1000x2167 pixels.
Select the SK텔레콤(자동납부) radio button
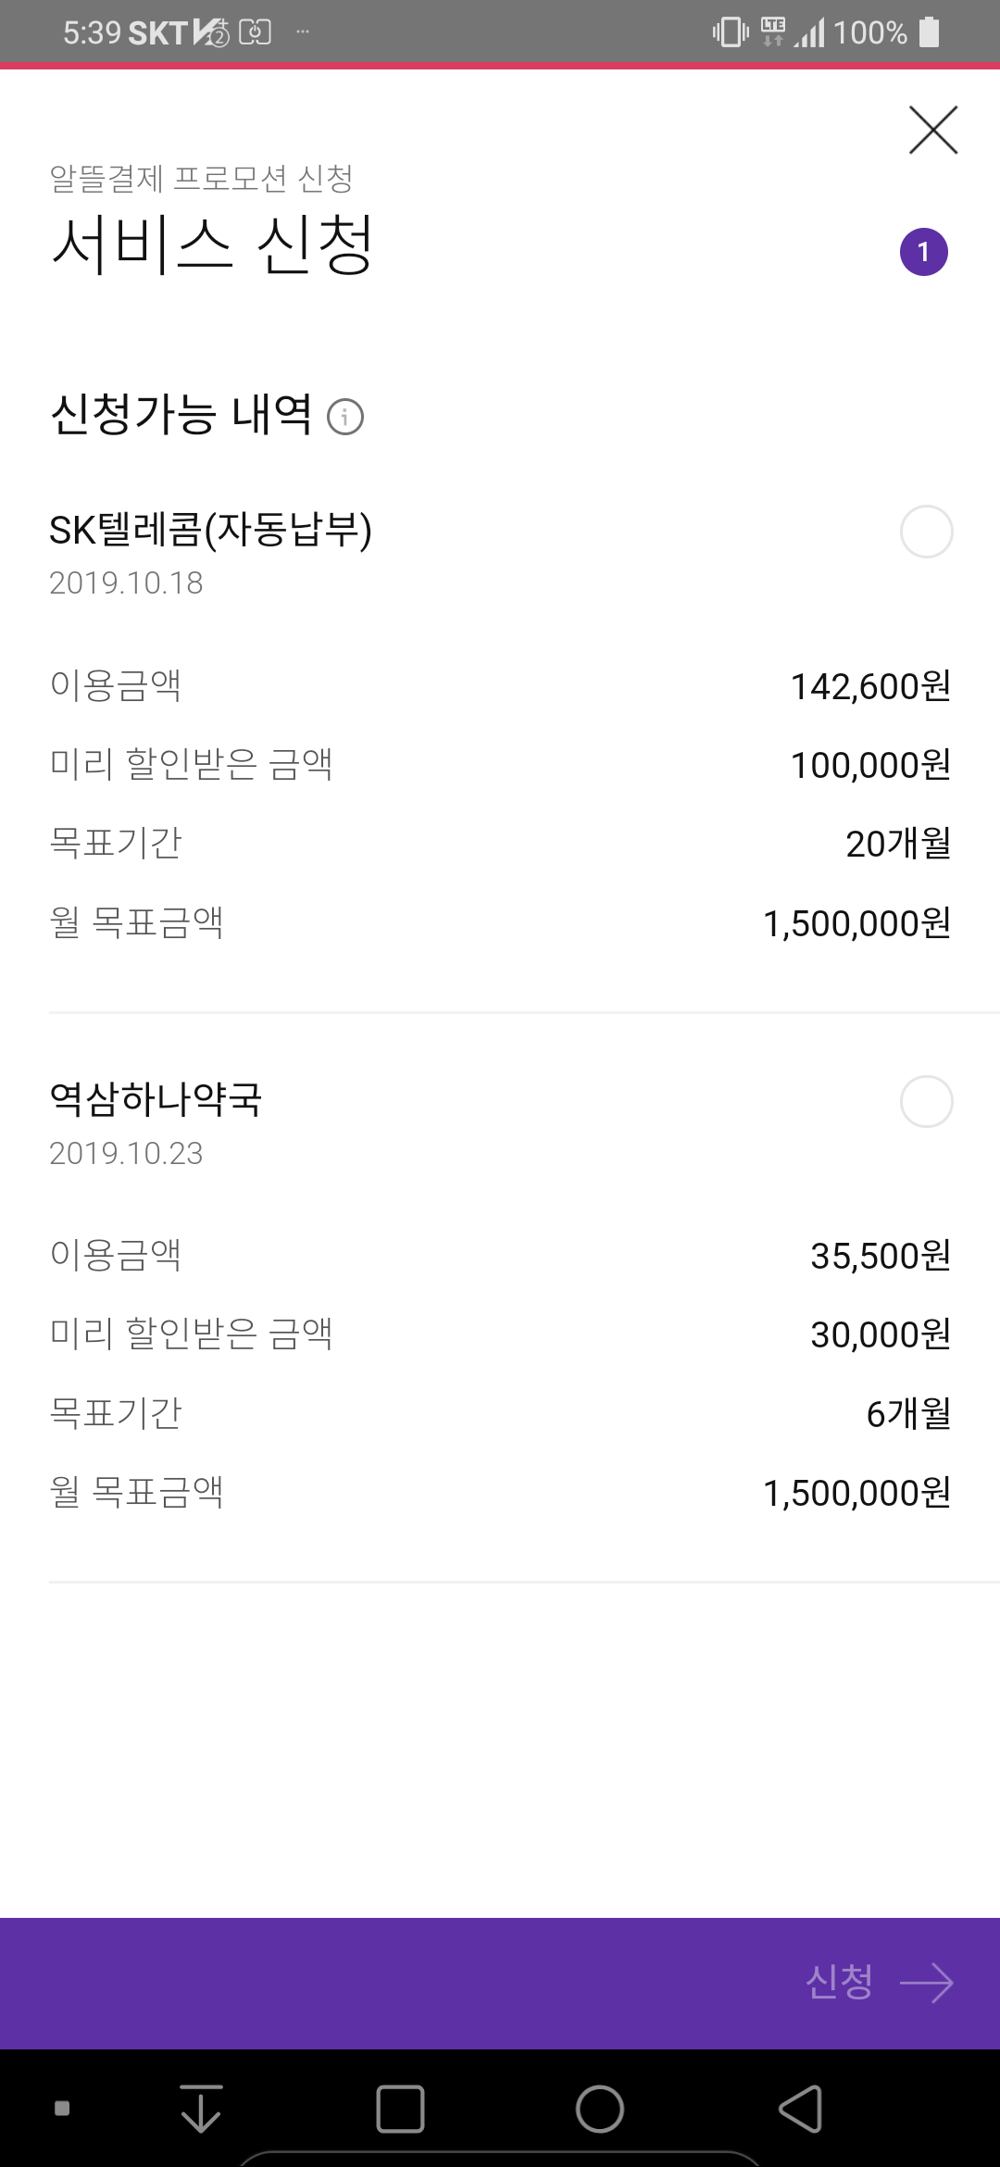tap(926, 532)
